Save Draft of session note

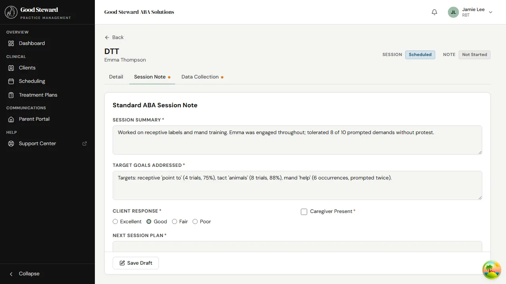[136, 263]
